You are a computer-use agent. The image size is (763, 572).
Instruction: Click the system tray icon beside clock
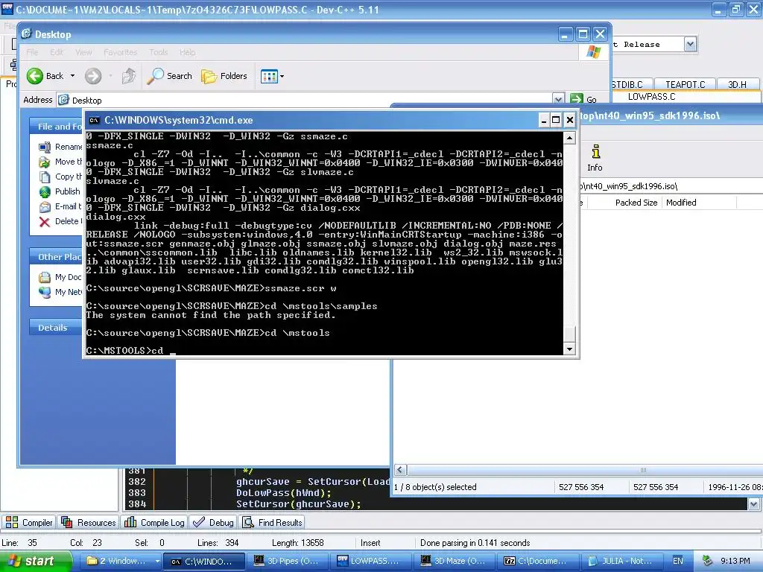708,561
